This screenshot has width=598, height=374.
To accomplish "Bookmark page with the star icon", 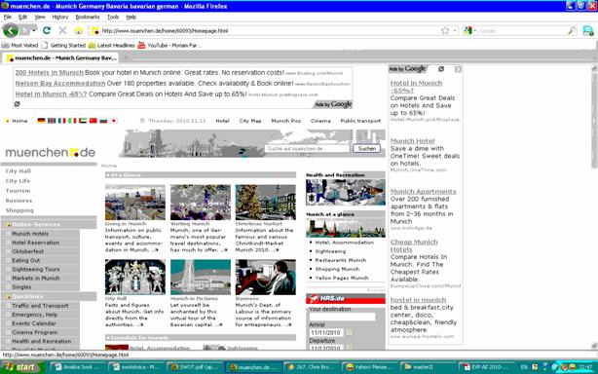I will (x=445, y=30).
